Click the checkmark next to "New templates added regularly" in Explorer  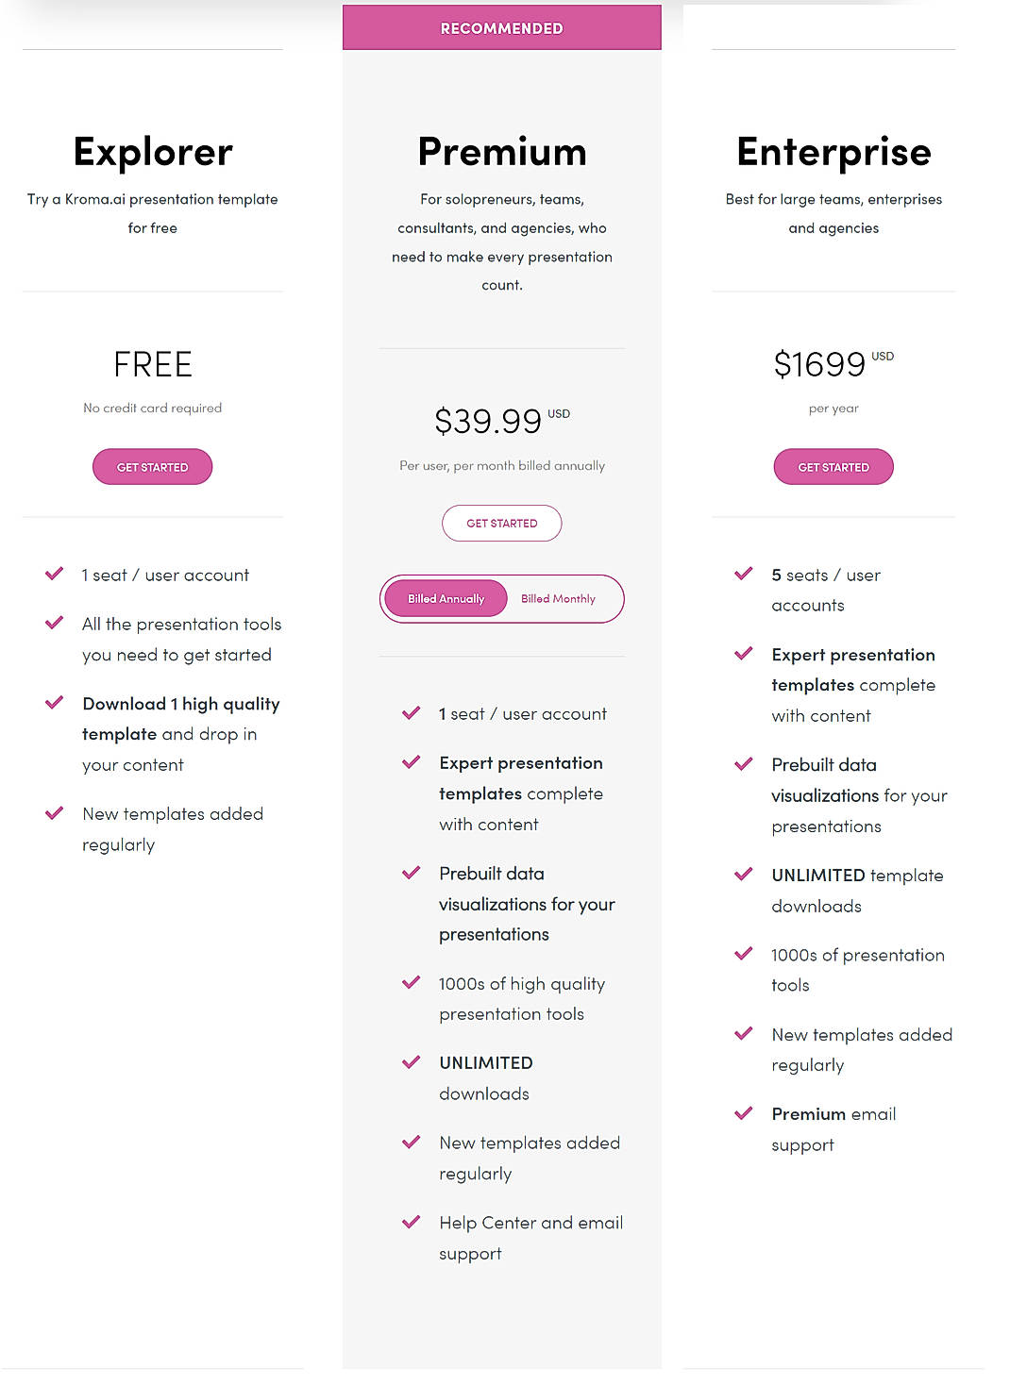(54, 812)
